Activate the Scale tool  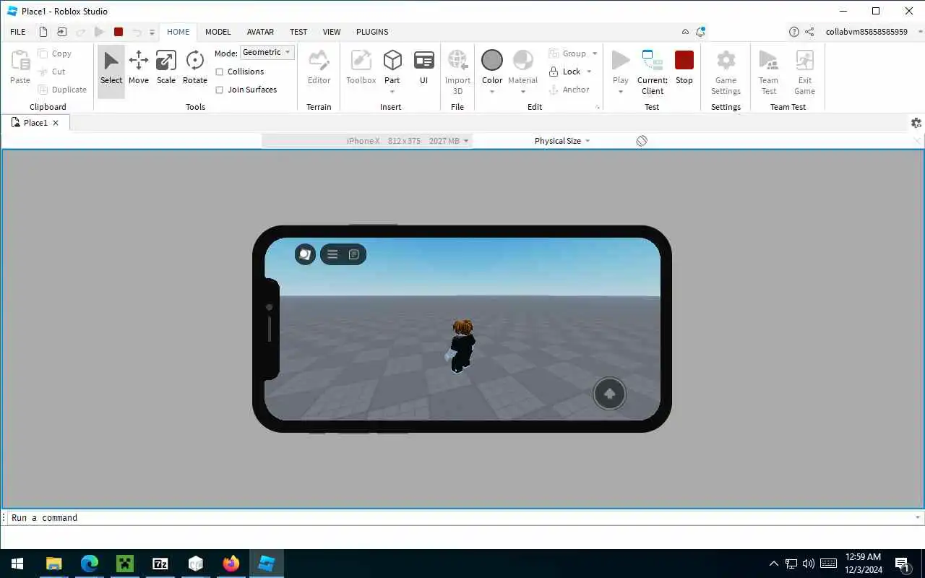click(166, 69)
